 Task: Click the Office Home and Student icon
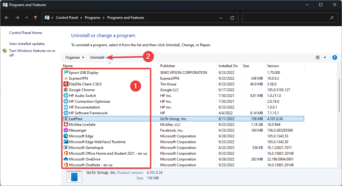click(x=66, y=153)
